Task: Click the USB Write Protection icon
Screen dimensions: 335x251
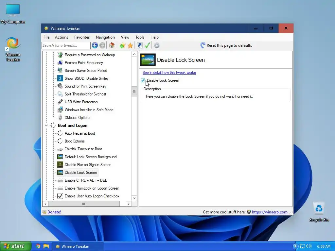Action: [x=60, y=102]
